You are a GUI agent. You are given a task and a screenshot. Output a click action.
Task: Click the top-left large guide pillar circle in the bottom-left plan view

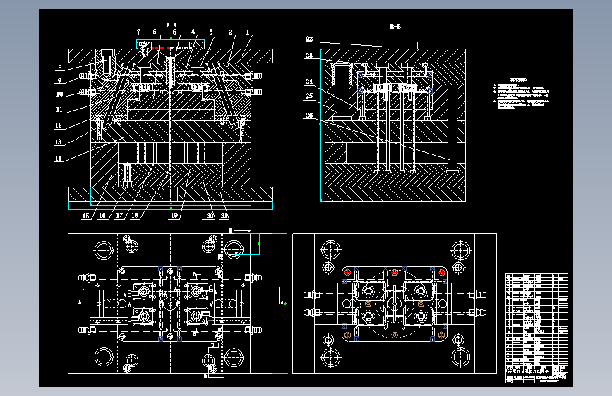tap(104, 250)
